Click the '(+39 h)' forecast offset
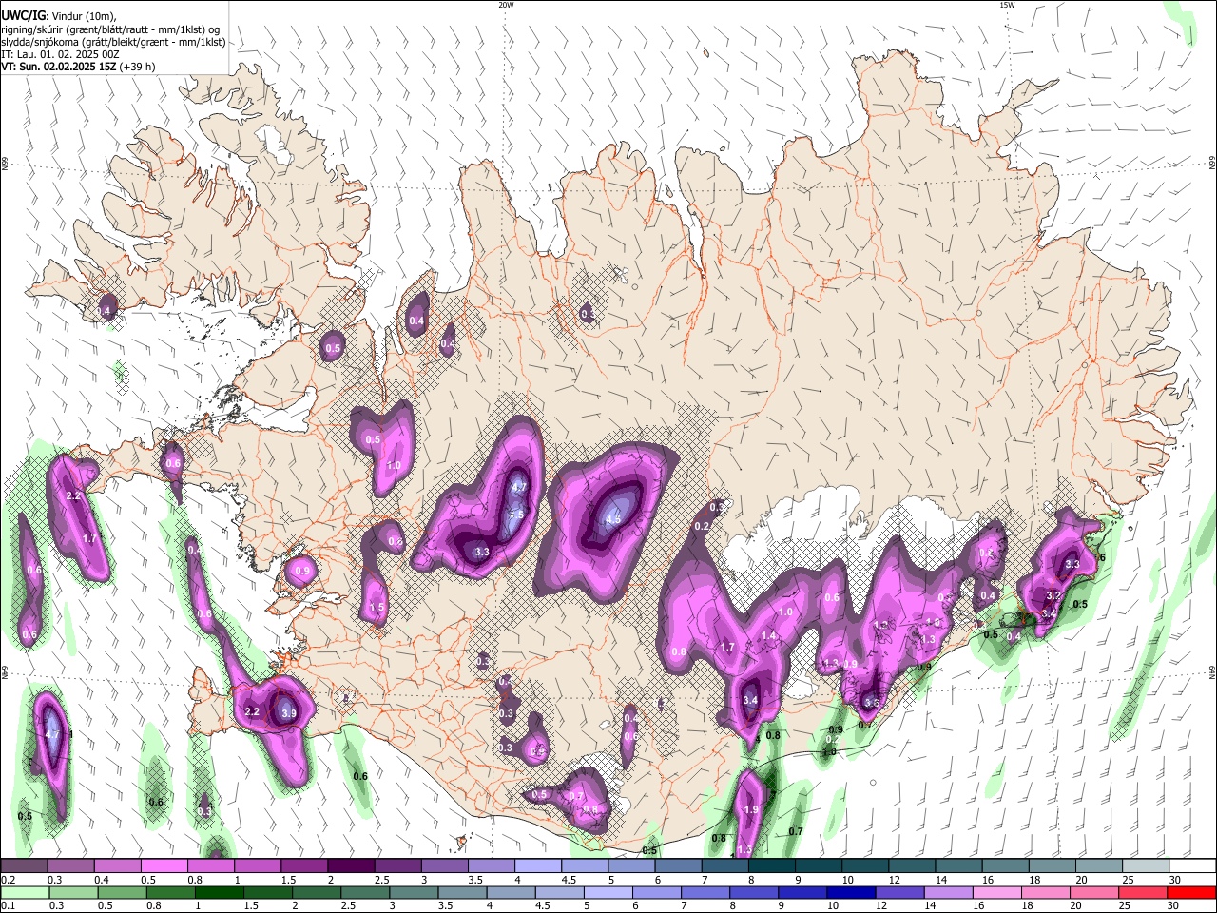The height and width of the screenshot is (913, 1217). (138, 67)
